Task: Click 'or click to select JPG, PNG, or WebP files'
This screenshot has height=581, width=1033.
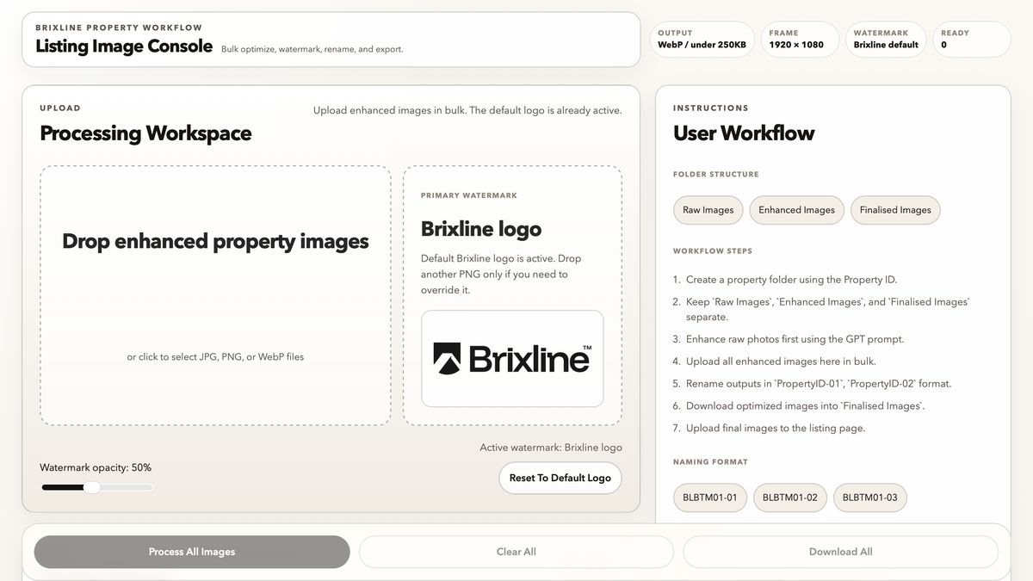Action: pos(215,356)
